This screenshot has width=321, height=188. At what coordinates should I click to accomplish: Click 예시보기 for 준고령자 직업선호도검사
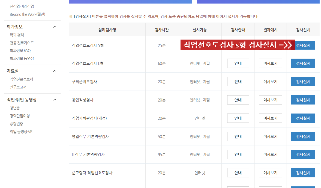click(x=270, y=173)
